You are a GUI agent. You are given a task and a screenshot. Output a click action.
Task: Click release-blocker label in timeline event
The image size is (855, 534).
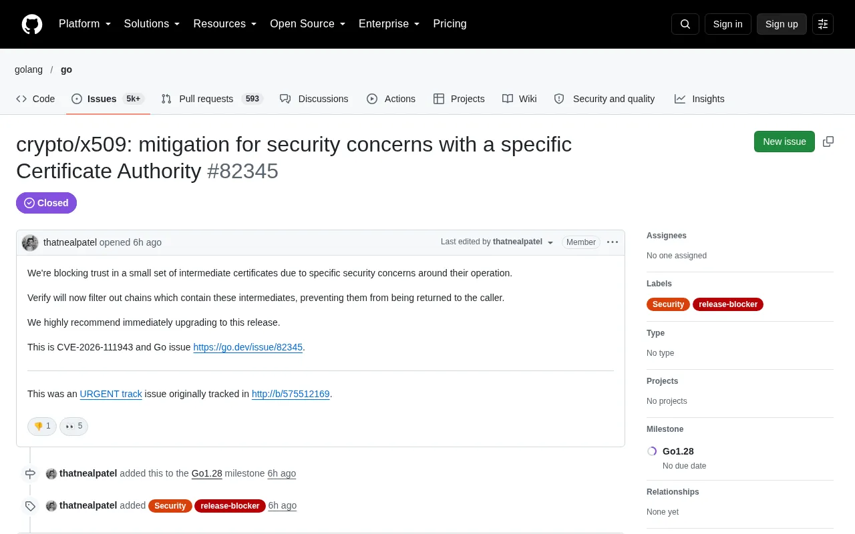click(x=230, y=506)
